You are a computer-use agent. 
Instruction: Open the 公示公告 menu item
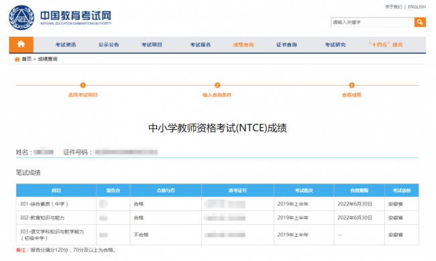109,45
